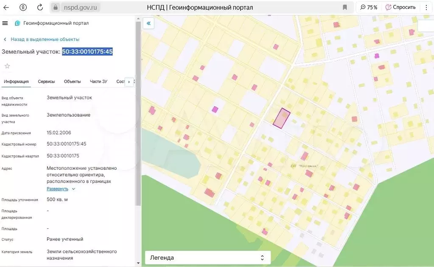Click the green pond area on the map
Image resolution: width=434 pixels, height=267 pixels.
point(172,155)
